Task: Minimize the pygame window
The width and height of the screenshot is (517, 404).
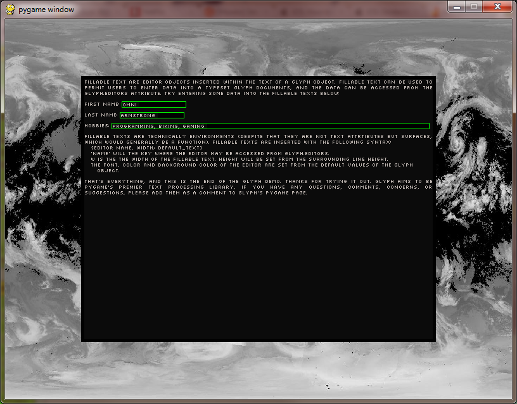Action: [x=457, y=6]
